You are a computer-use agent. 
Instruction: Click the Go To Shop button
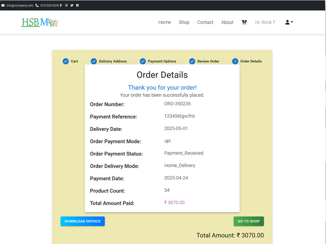click(249, 221)
